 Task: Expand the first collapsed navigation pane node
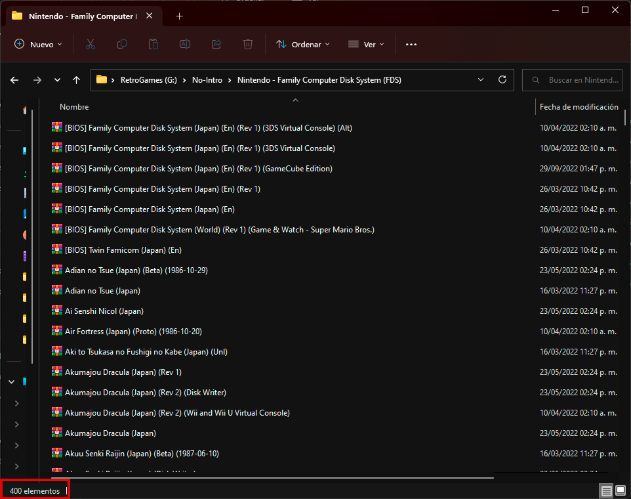coord(17,403)
